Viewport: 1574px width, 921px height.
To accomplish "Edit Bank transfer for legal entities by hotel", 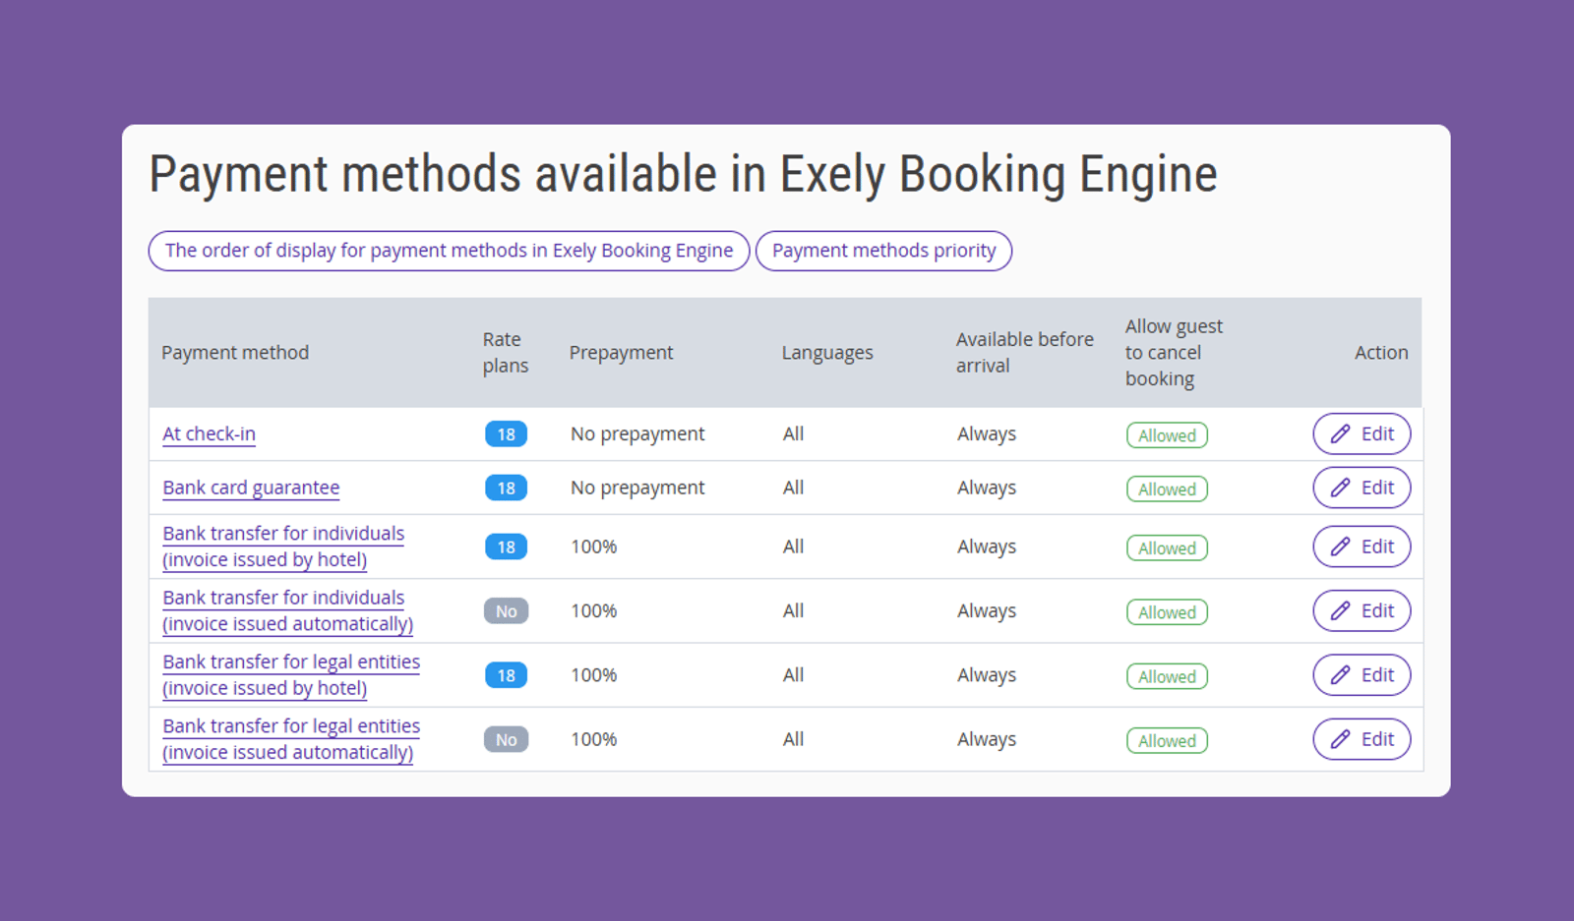I will [x=1362, y=675].
